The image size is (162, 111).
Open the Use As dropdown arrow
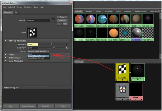[x=48, y=51]
